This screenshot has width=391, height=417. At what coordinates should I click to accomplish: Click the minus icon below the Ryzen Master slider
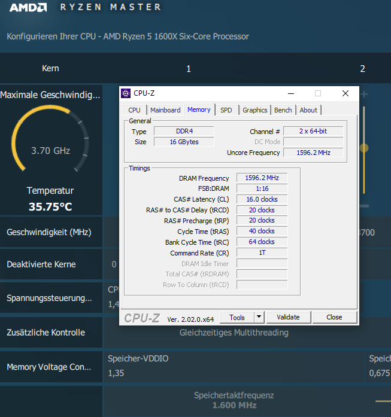(364, 206)
